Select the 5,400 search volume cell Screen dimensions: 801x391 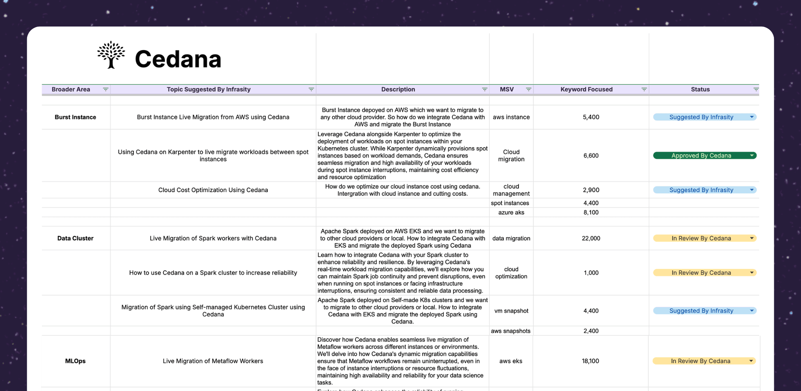591,117
